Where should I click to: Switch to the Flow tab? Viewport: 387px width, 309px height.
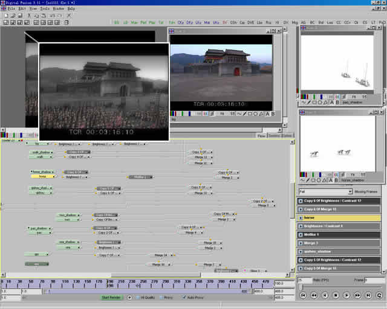[x=261, y=136]
